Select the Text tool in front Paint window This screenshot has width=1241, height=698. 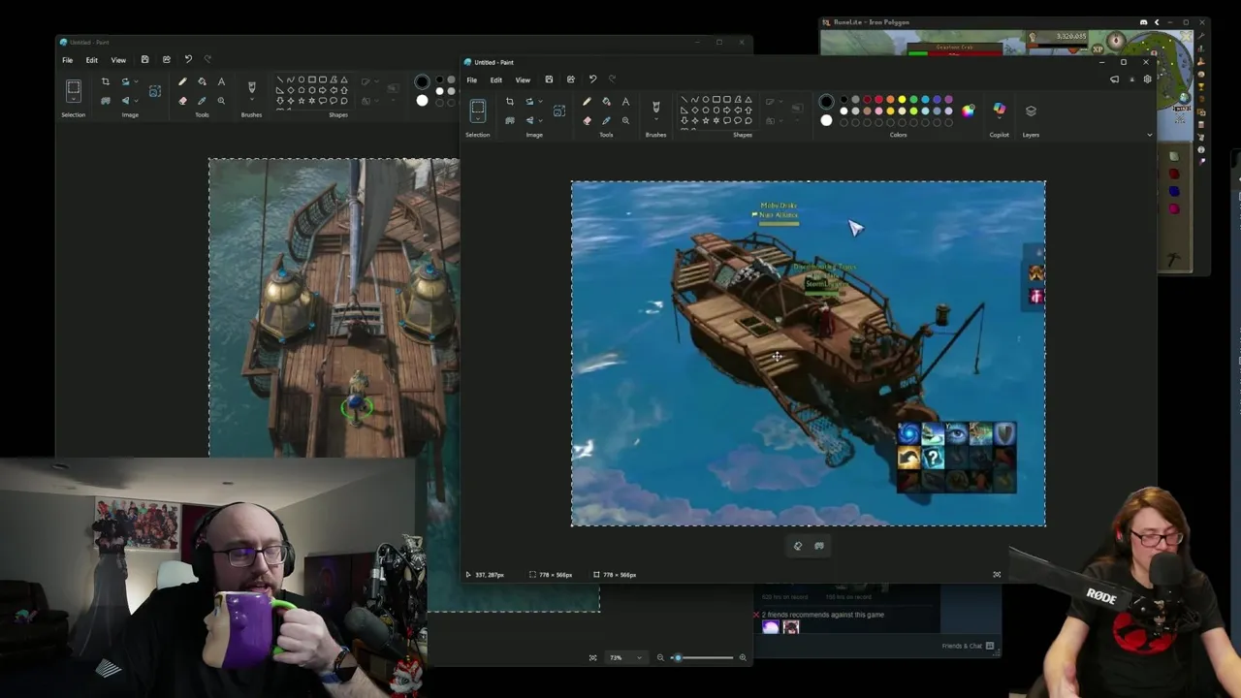625,102
